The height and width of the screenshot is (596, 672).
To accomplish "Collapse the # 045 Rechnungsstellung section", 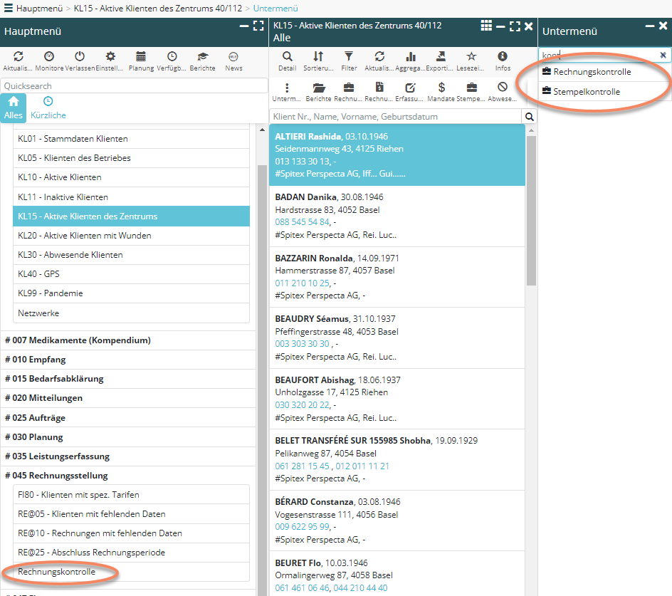I will pos(56,476).
